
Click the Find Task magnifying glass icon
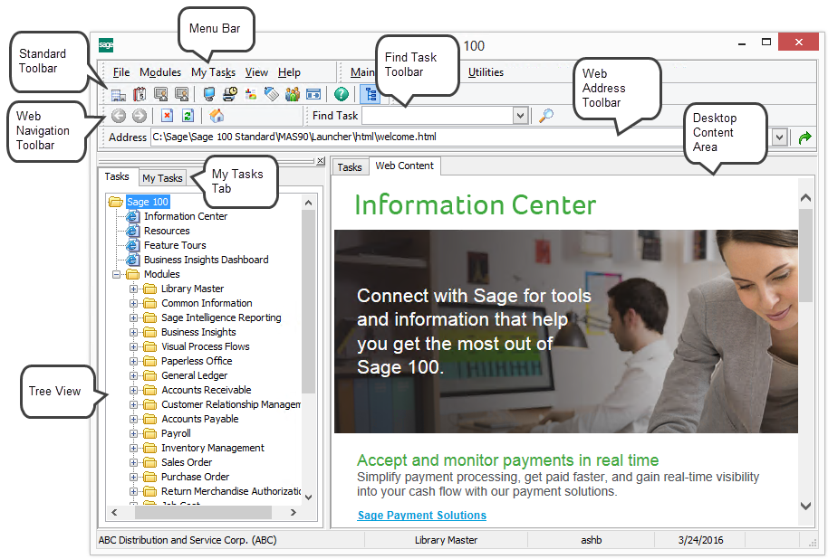(546, 116)
